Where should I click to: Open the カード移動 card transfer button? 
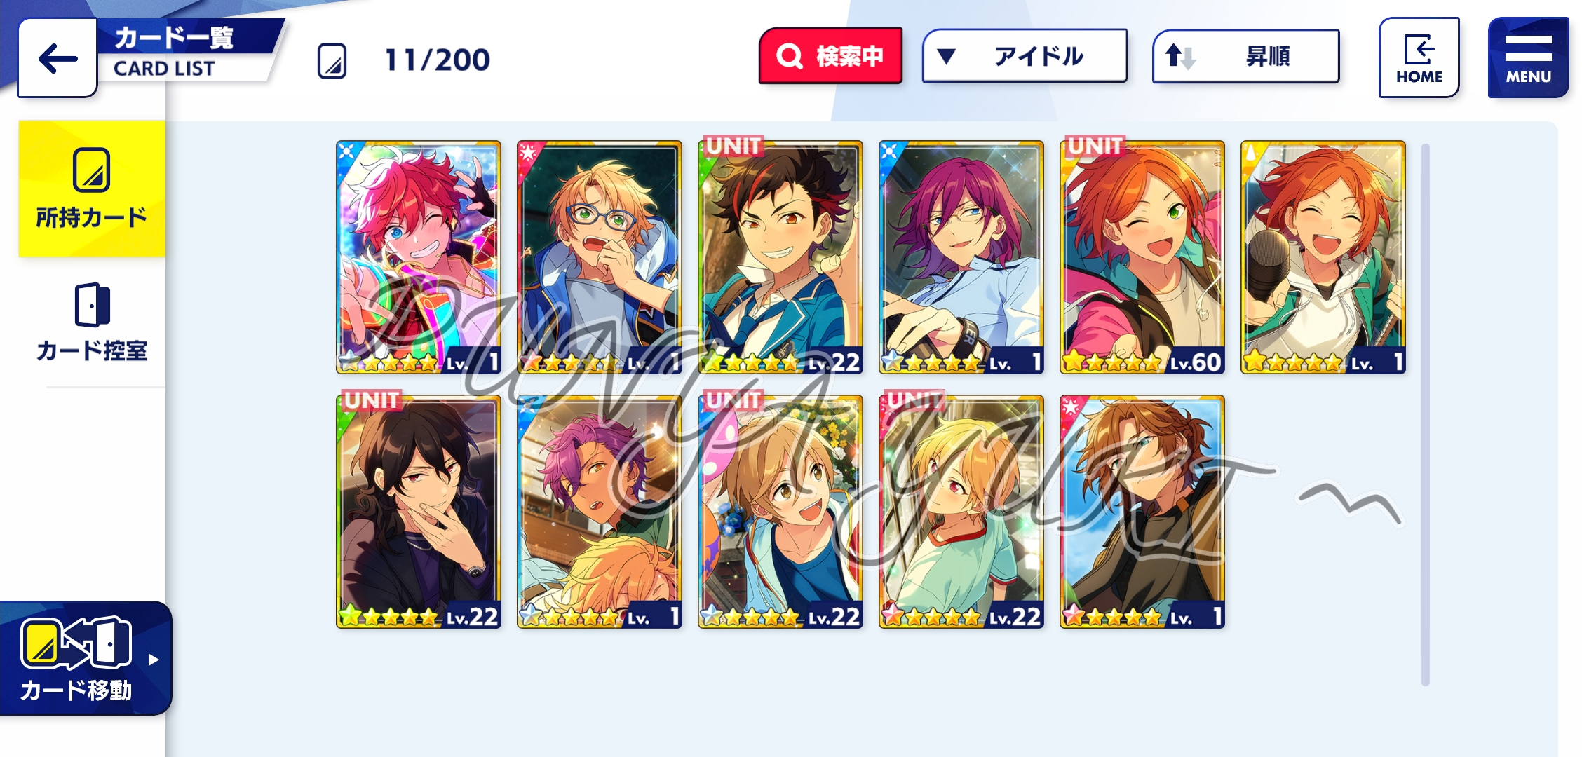tap(83, 659)
